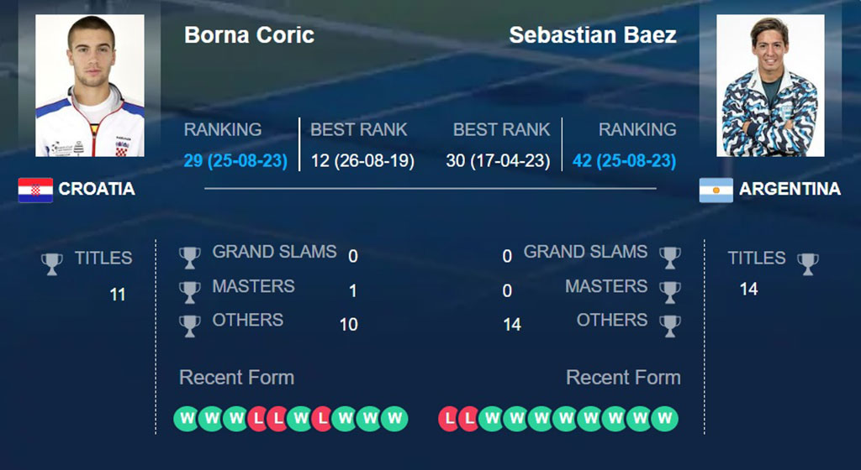Screen dimensions: 861x470
Task: Click the Sebastian Baez name heading
Action: [x=593, y=35]
